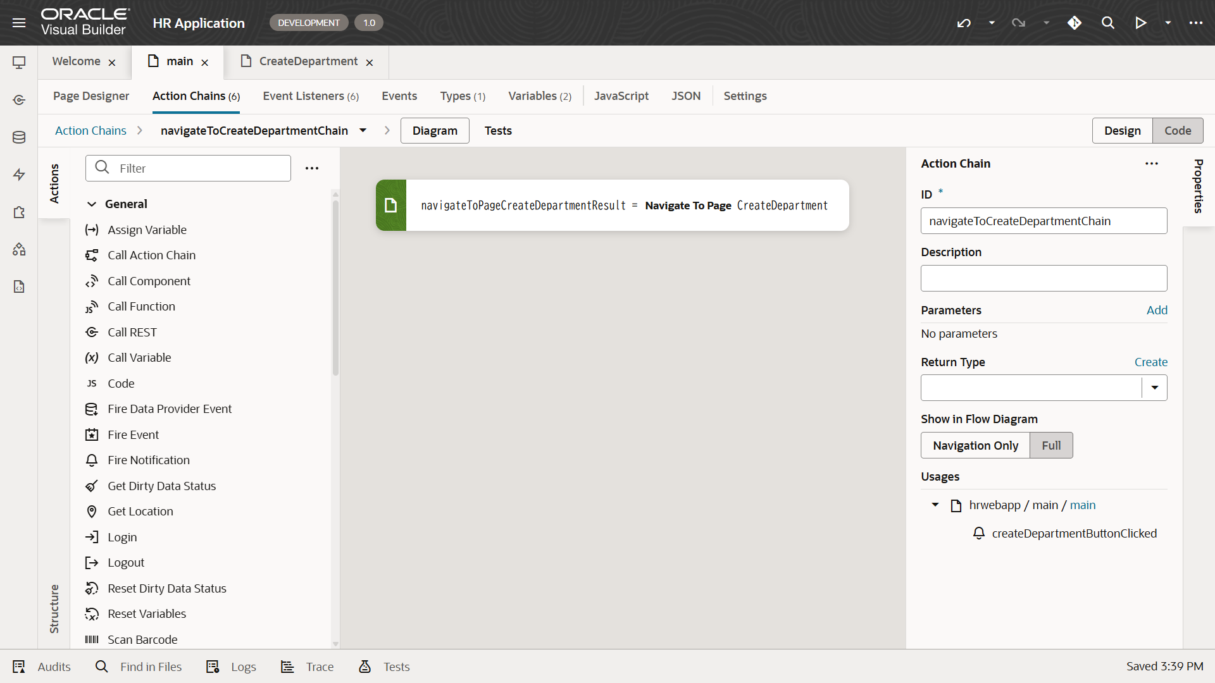Open the Web Apps sidebar icon
Screen dimensions: 1215x683
pyautogui.click(x=19, y=63)
